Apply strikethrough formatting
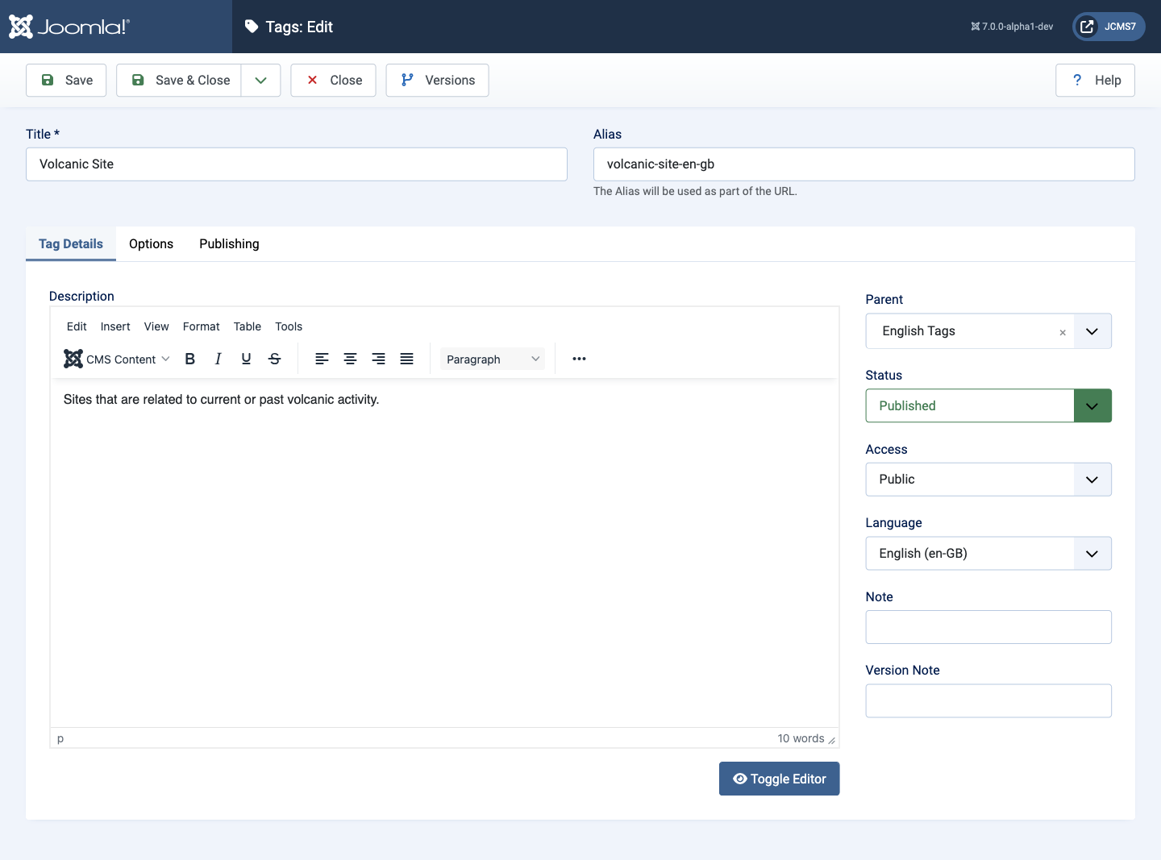Viewport: 1161px width, 860px height. pos(274,359)
